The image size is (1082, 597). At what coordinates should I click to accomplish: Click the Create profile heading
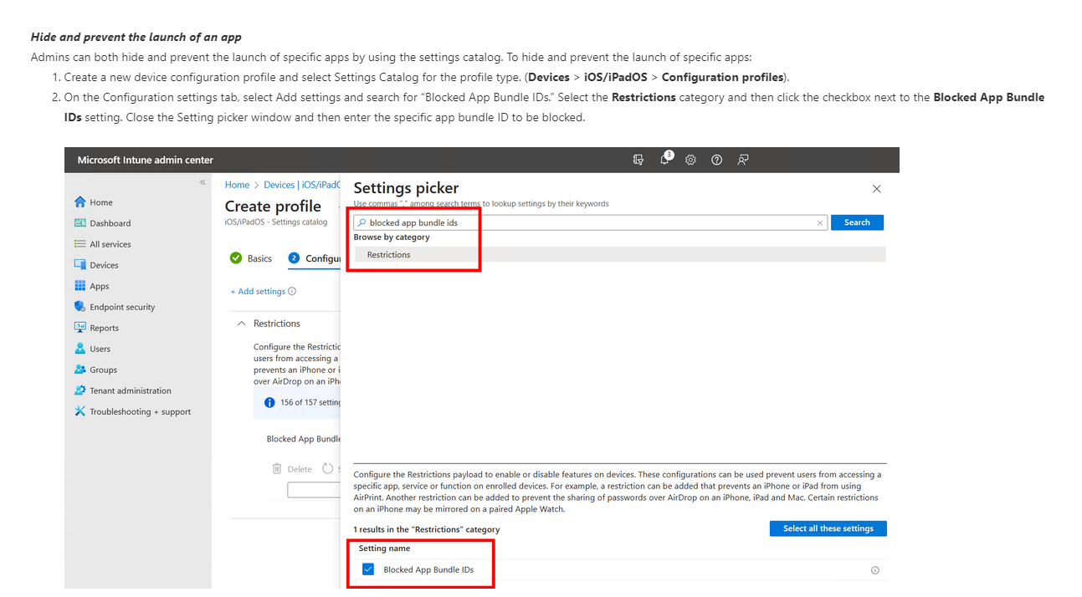pyautogui.click(x=273, y=206)
